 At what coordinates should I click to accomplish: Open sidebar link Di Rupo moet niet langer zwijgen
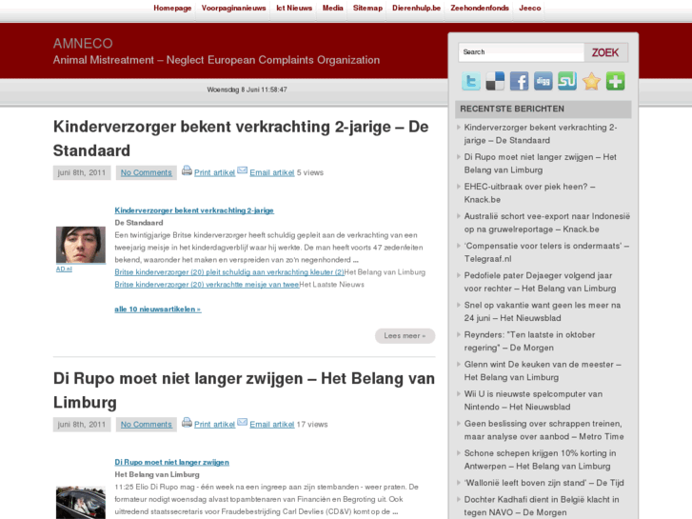pyautogui.click(x=541, y=164)
